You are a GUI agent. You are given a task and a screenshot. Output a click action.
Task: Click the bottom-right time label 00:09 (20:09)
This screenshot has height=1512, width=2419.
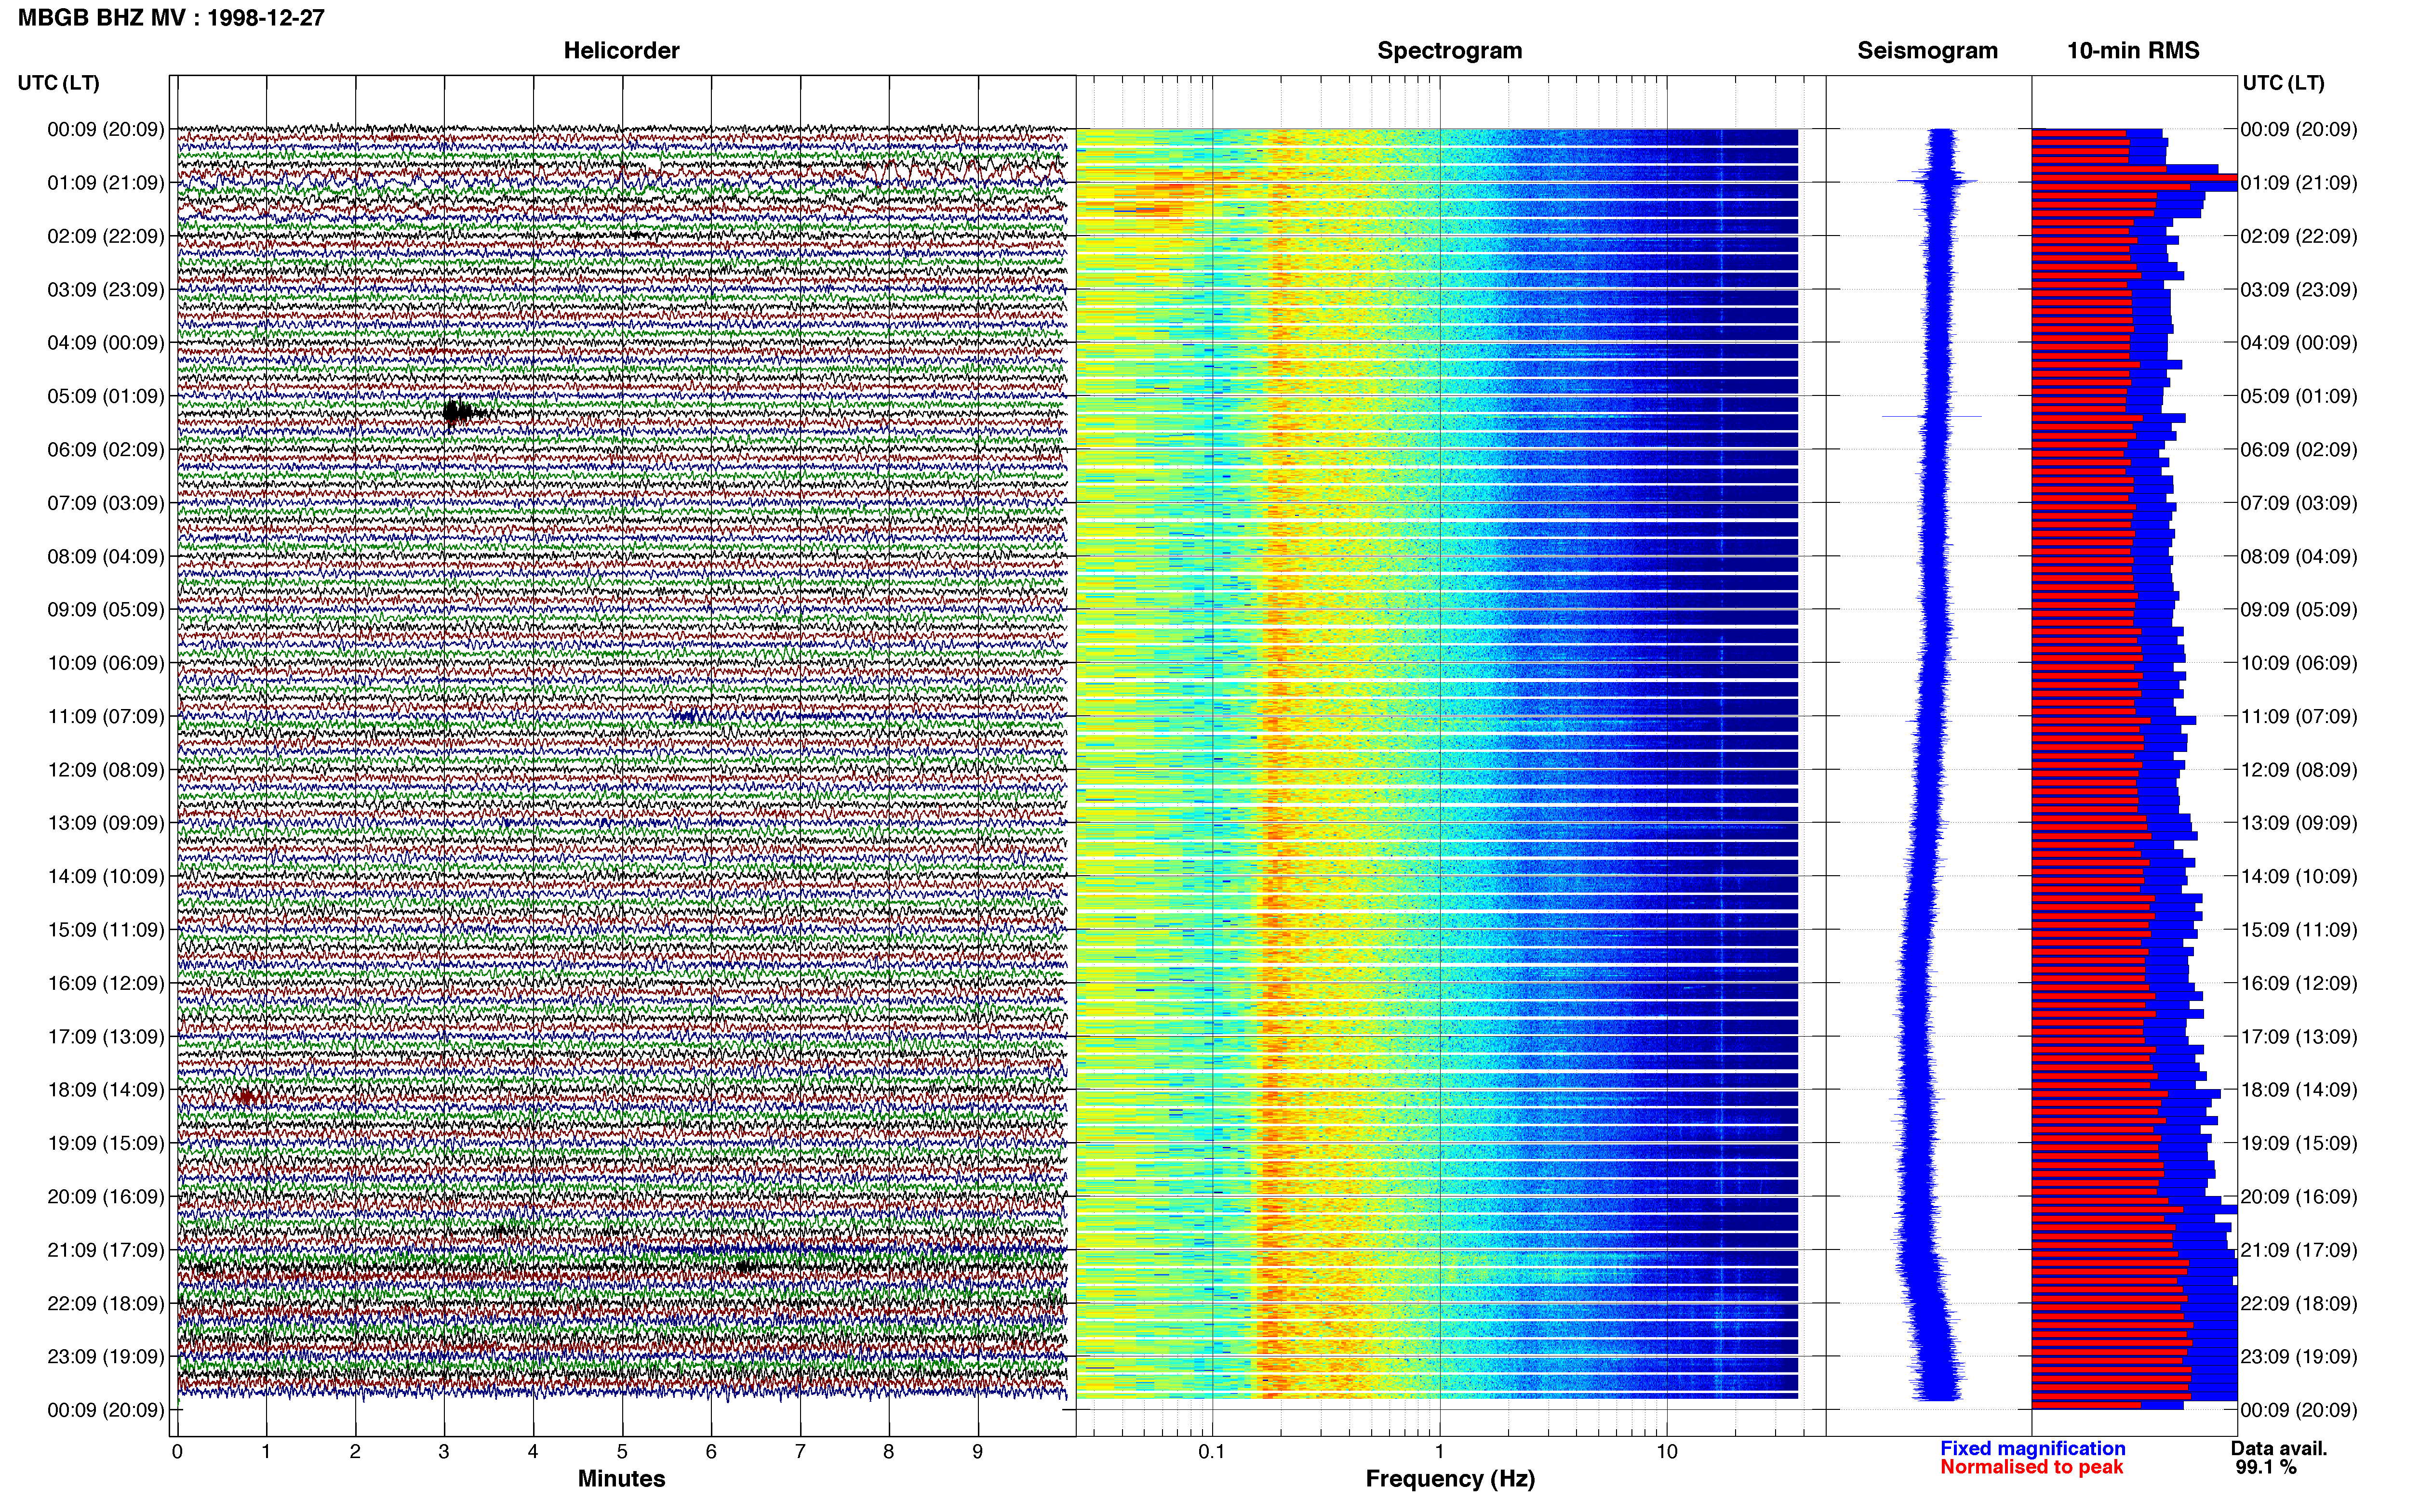(x=2299, y=1410)
